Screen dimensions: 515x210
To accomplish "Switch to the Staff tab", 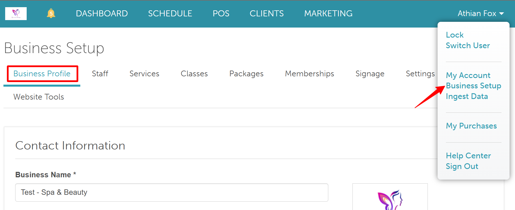I will pyautogui.click(x=100, y=74).
